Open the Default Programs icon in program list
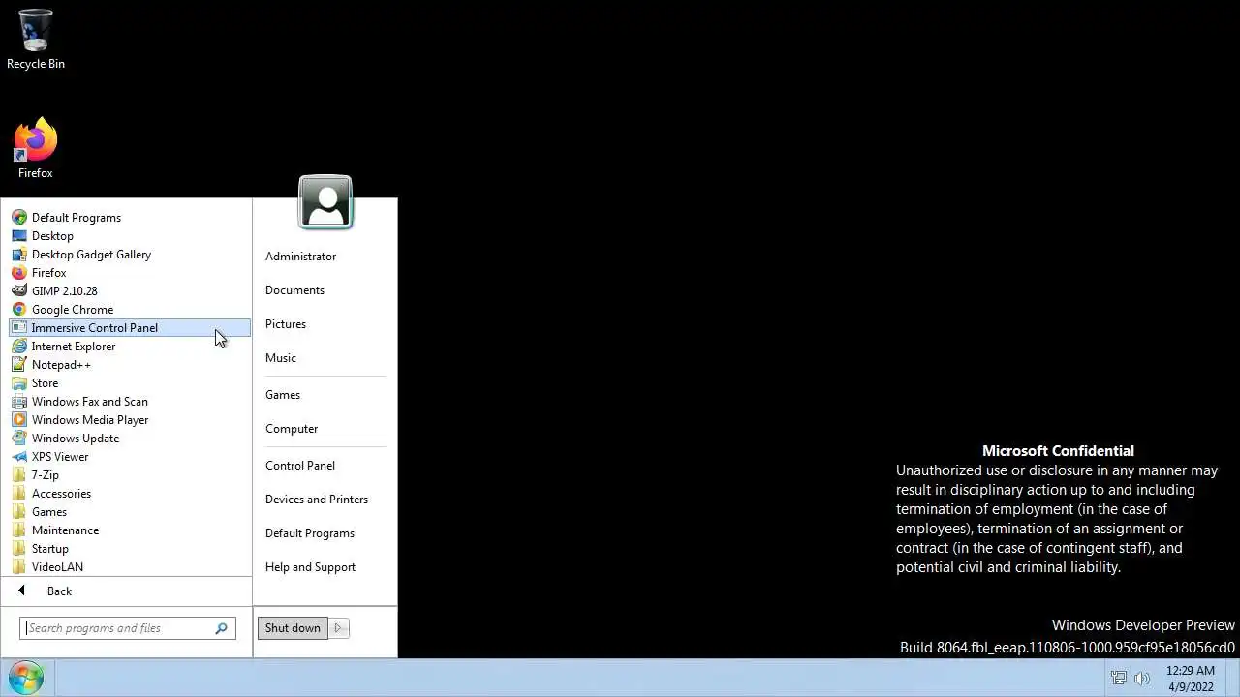This screenshot has width=1240, height=697. point(19,218)
